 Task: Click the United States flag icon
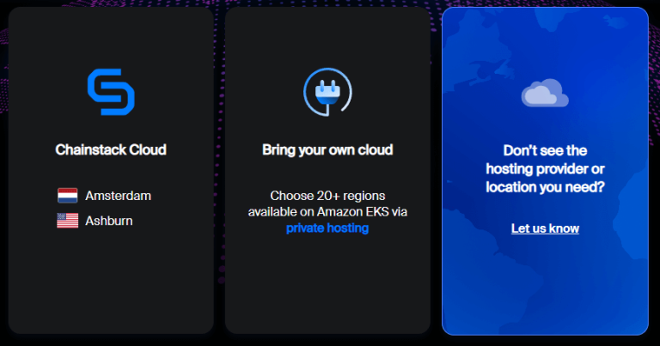point(67,221)
